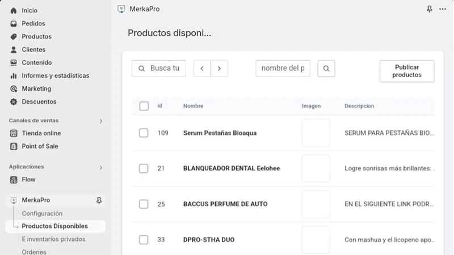454x255 pixels.
Task: Click the Nombre column header
Action: tap(194, 106)
